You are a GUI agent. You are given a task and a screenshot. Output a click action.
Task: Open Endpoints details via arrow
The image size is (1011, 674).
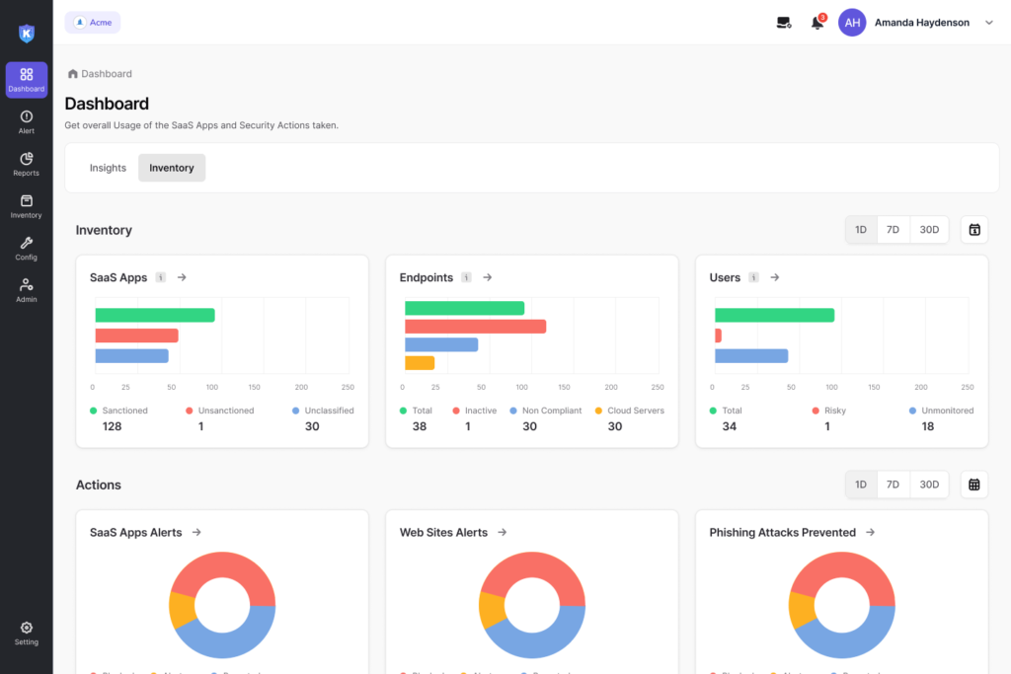(488, 277)
